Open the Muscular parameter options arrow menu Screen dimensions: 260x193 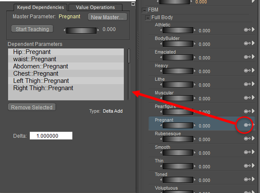(x=253, y=97)
